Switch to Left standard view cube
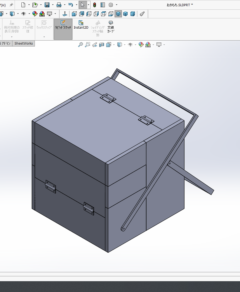The image size is (240, 292). (x=89, y=14)
